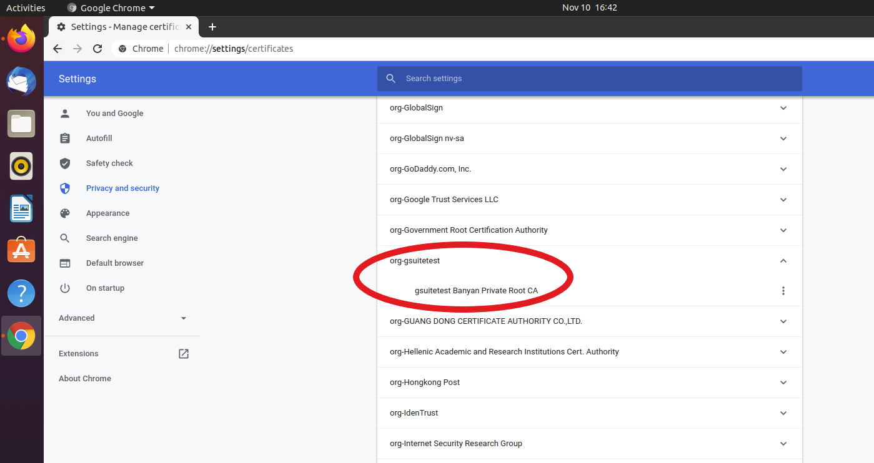Expand org-Internet Security Research Group chevron
The image size is (874, 463).
pyautogui.click(x=783, y=444)
